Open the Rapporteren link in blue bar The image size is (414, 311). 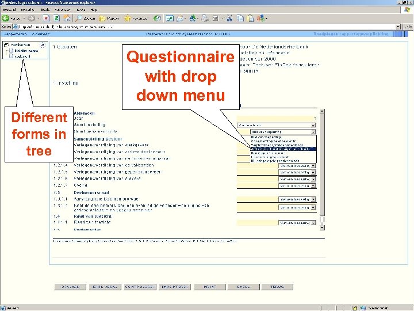pyautogui.click(x=16, y=34)
